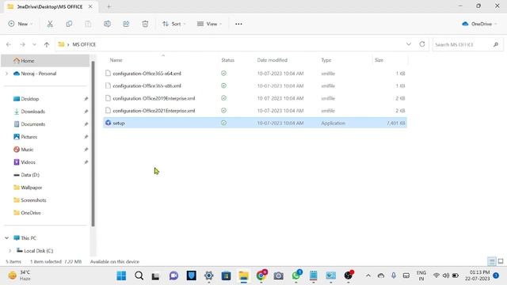This screenshot has width=507, height=285.
Task: Collapse the This PC tree node
Action: point(6,238)
